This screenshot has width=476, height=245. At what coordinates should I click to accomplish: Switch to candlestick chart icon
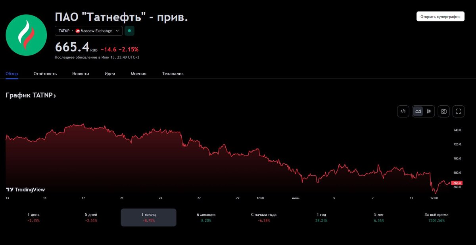pos(429,111)
